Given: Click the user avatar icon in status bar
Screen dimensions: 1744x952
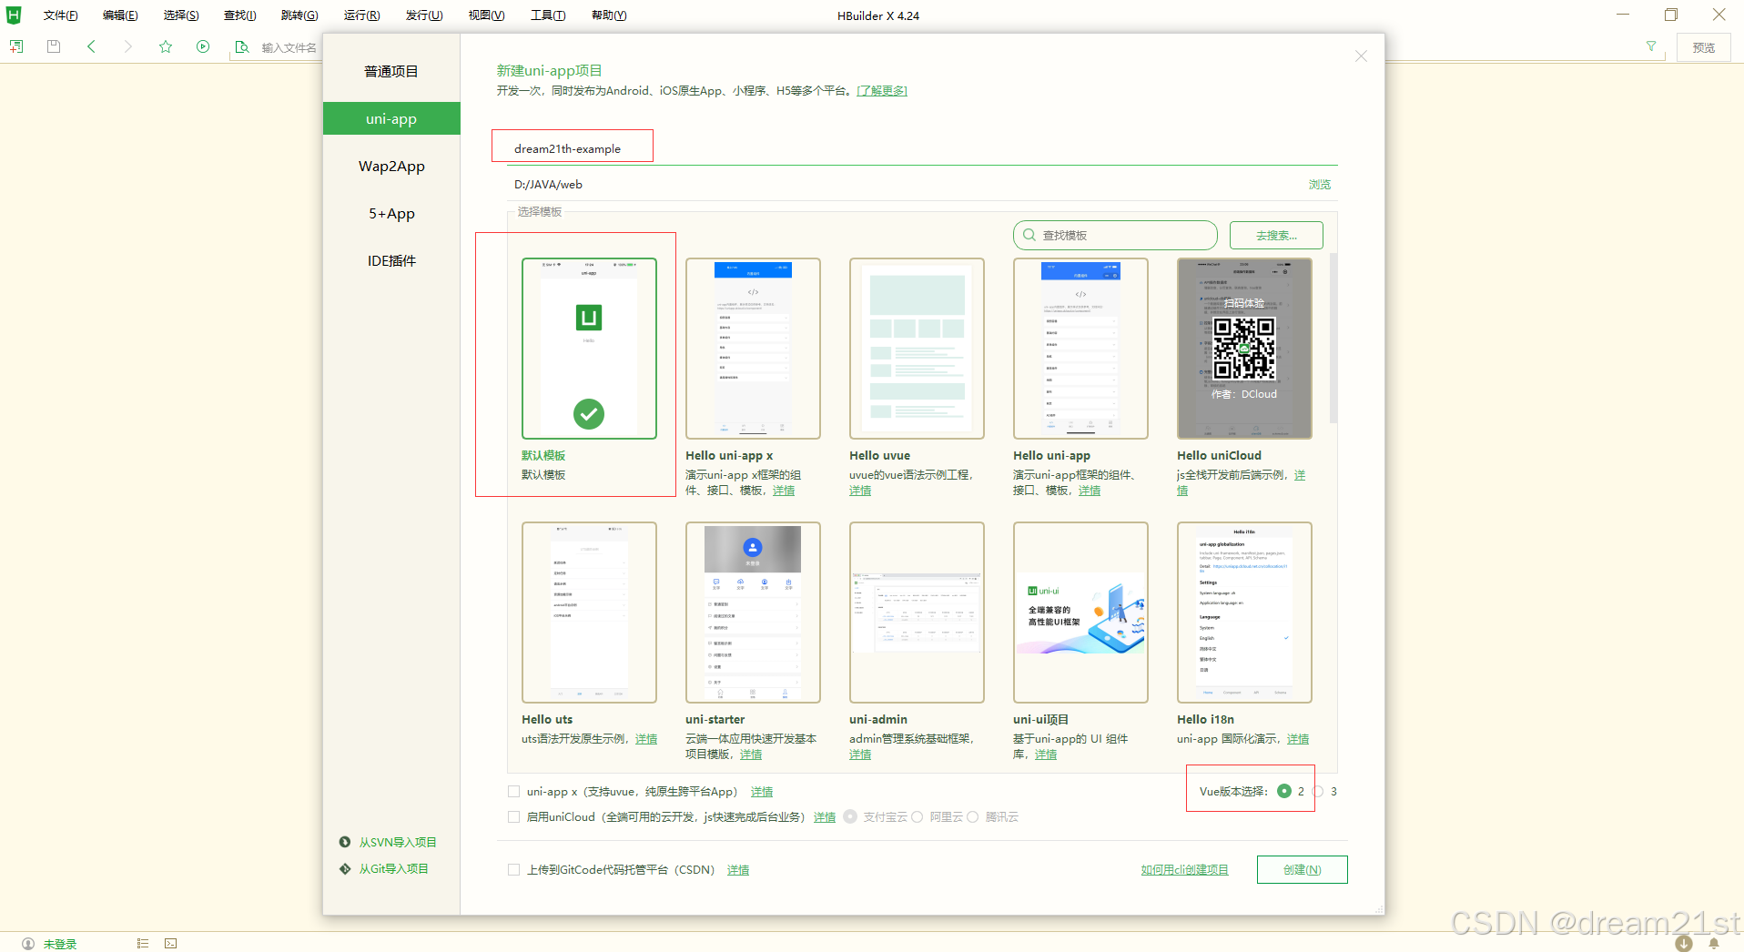Looking at the screenshot, I should pos(28,944).
